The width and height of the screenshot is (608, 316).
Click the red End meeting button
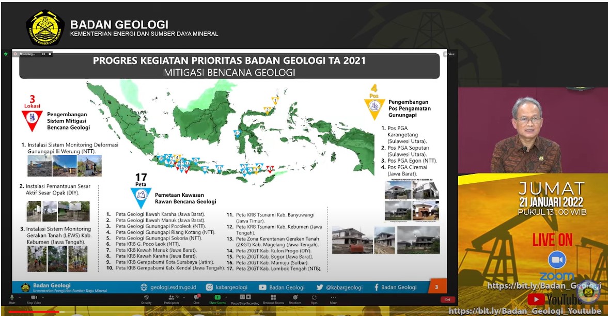447,299
